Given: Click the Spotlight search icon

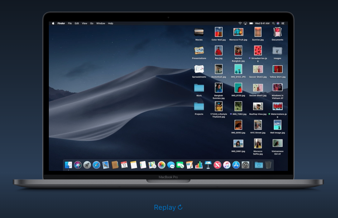Looking at the screenshot, I should [273, 24].
